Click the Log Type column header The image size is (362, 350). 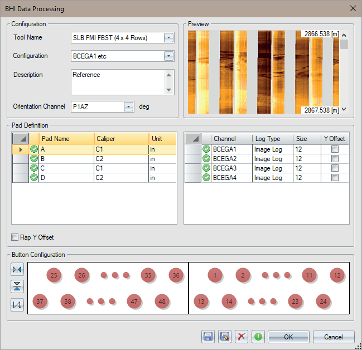point(273,139)
